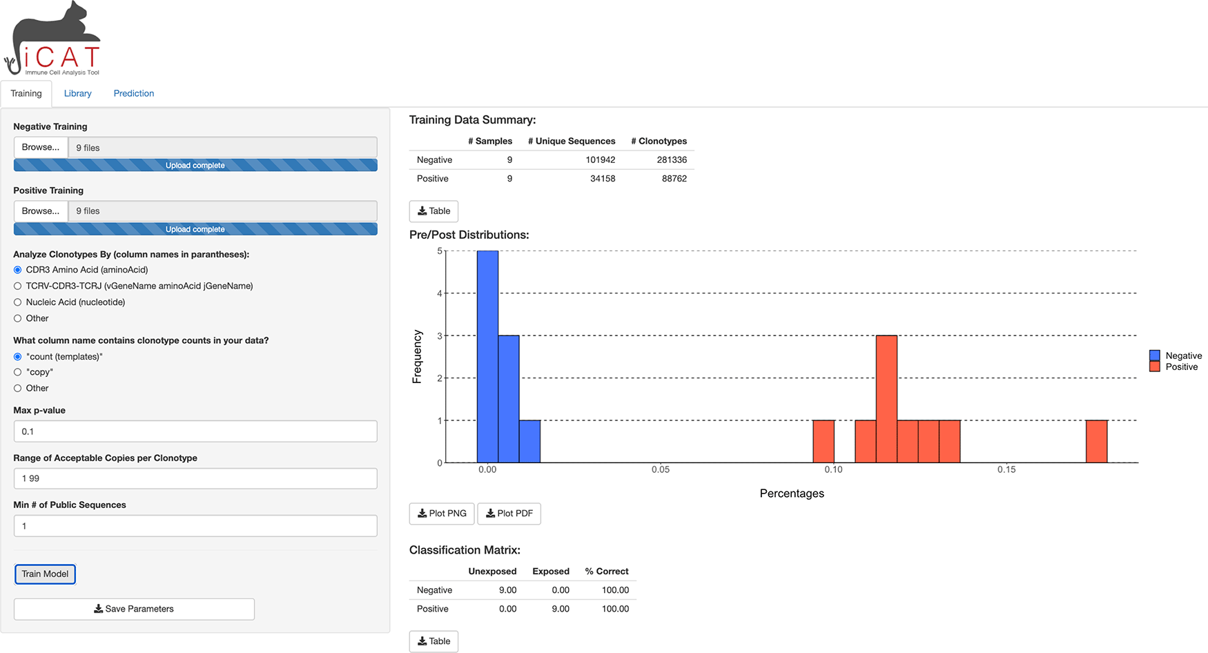Browse for Negative Training files
Image resolution: width=1208 pixels, height=653 pixels.
click(x=41, y=147)
